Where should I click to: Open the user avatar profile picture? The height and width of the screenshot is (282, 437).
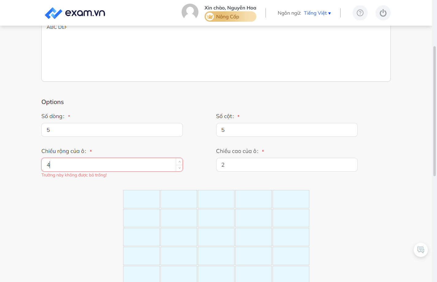pyautogui.click(x=190, y=12)
